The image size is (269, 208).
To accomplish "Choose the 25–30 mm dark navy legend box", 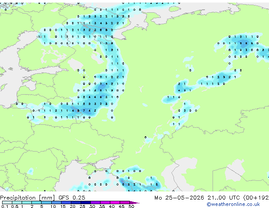I will click(86, 202).
